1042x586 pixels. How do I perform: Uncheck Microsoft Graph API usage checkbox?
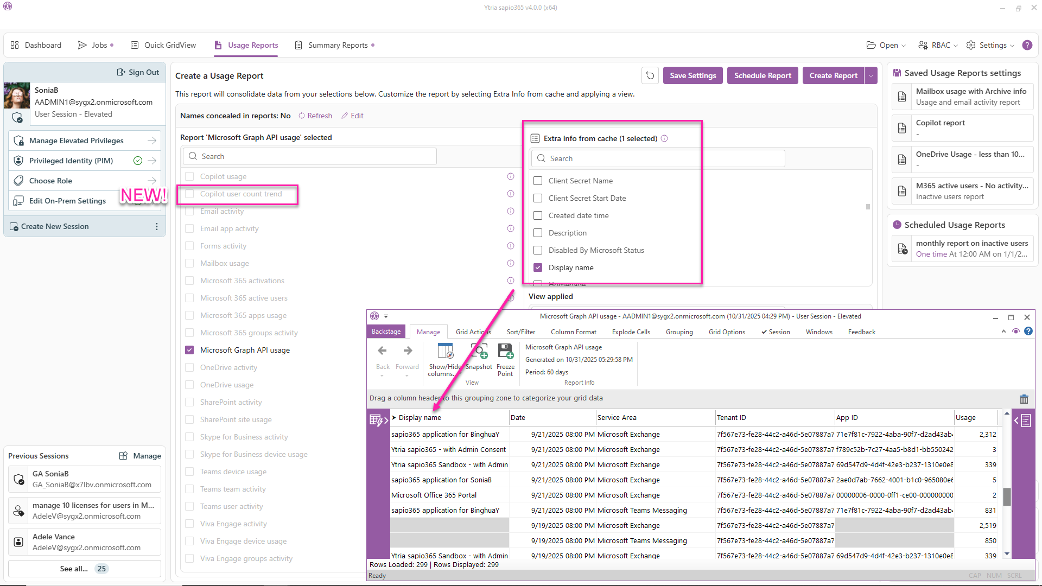(189, 350)
